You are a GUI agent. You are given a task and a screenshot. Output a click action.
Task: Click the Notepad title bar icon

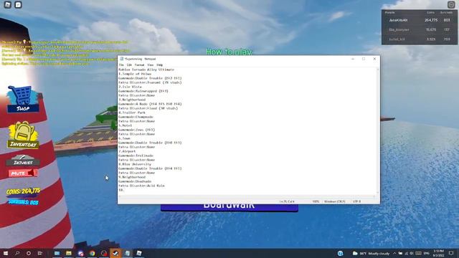(x=121, y=59)
